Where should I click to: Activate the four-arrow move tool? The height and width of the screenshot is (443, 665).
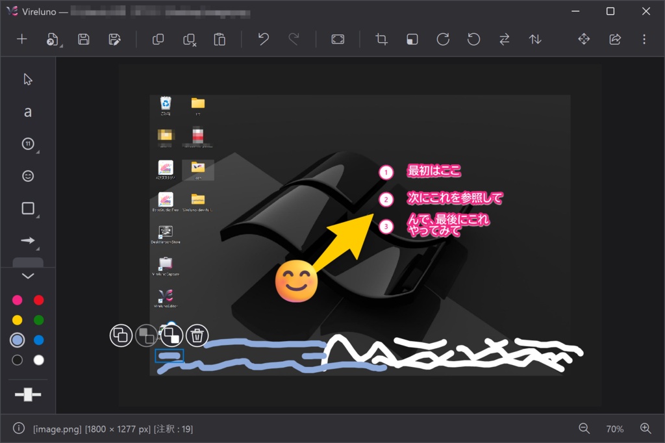(584, 40)
